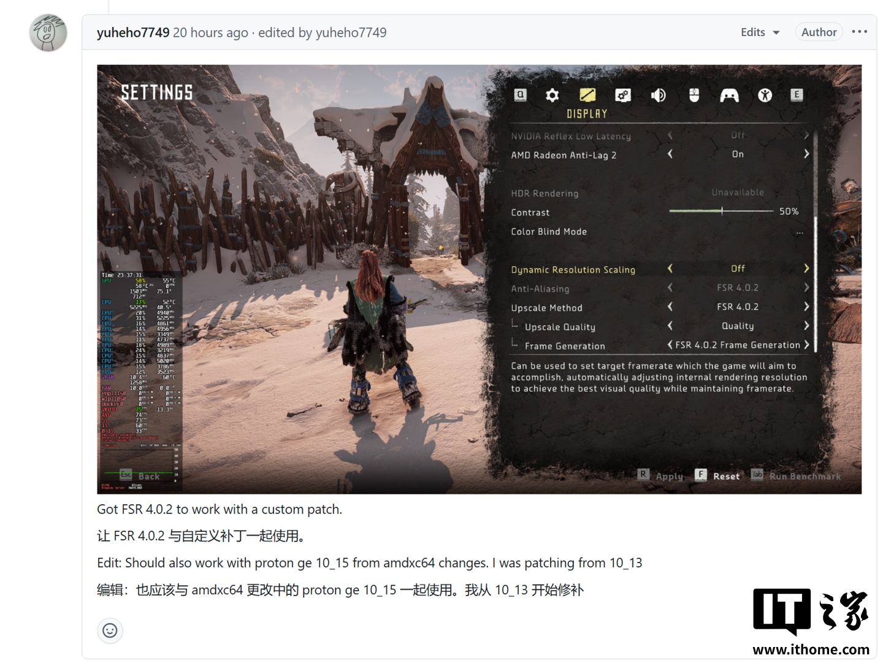Click the Tab key icon beside Run Benchmark

coord(757,474)
